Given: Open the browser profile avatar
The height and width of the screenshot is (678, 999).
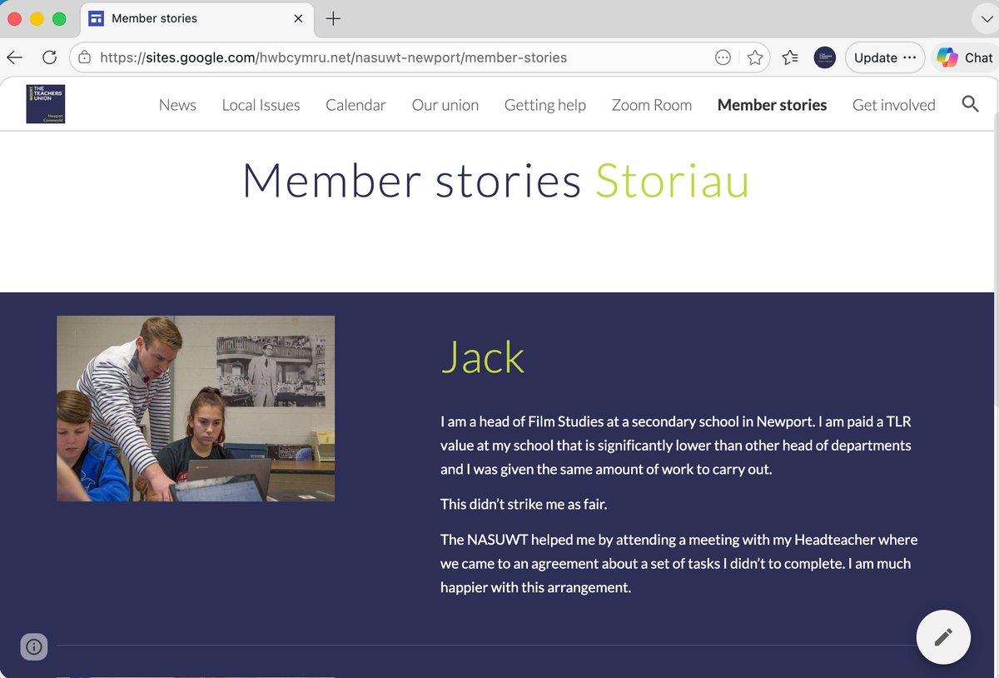Looking at the screenshot, I should click(x=824, y=57).
